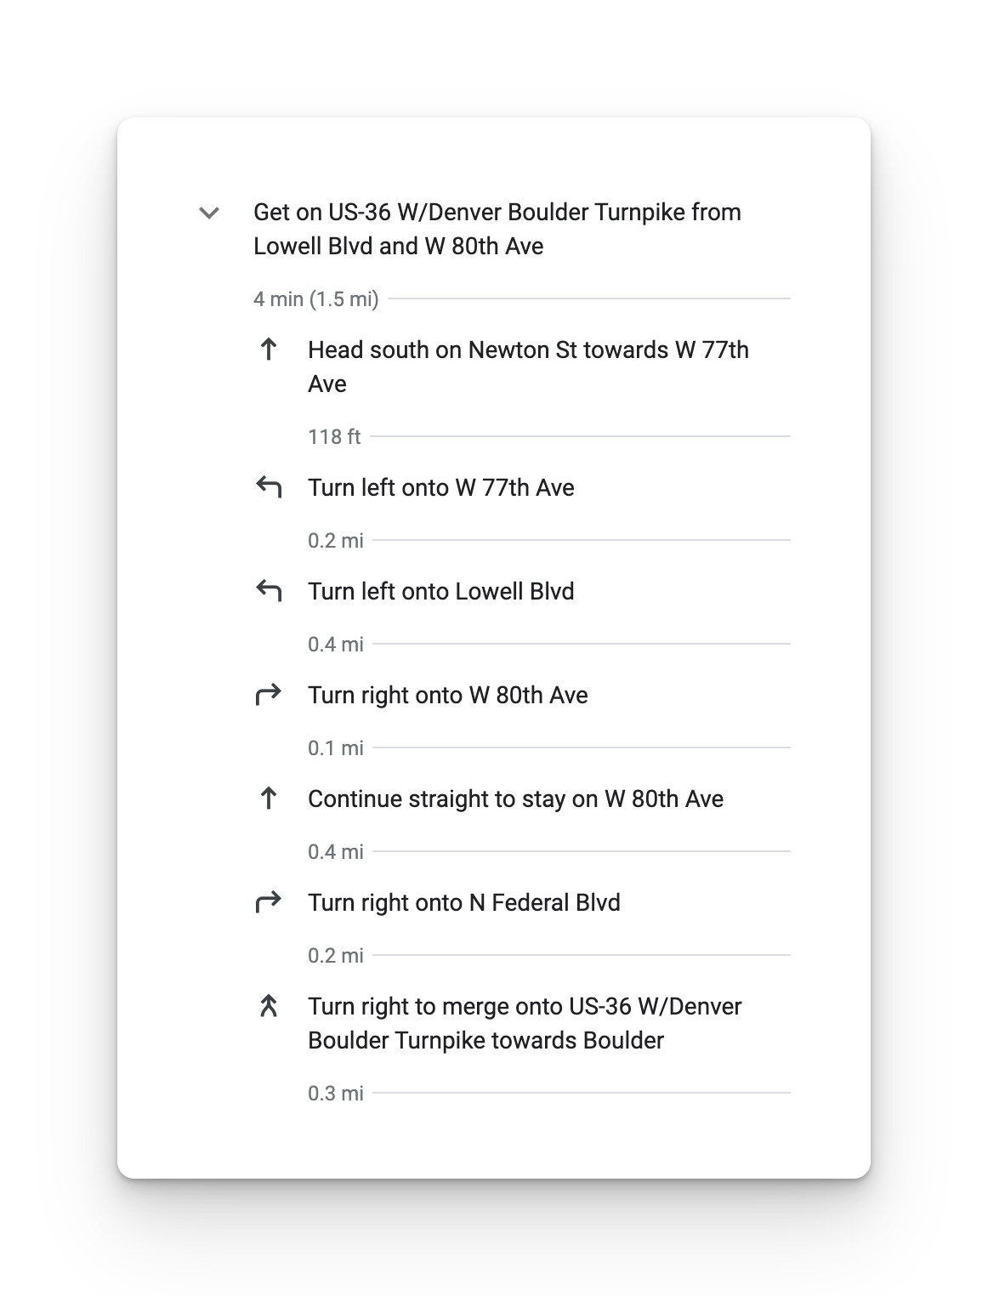Click the 0.3 mi distance label
The height and width of the screenshot is (1296, 988).
336,1094
